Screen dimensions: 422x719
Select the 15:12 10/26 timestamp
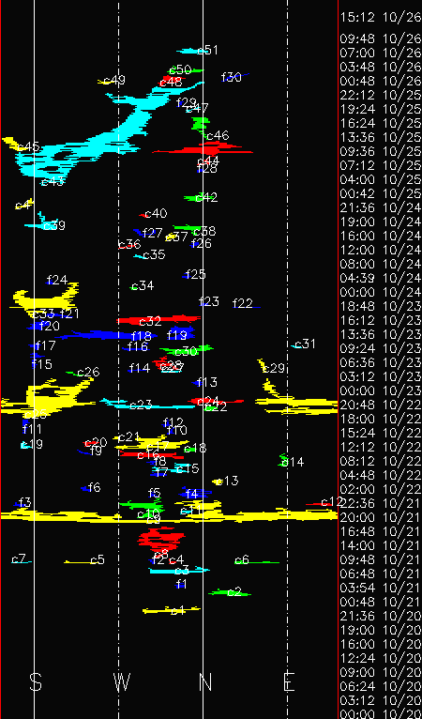381,18
